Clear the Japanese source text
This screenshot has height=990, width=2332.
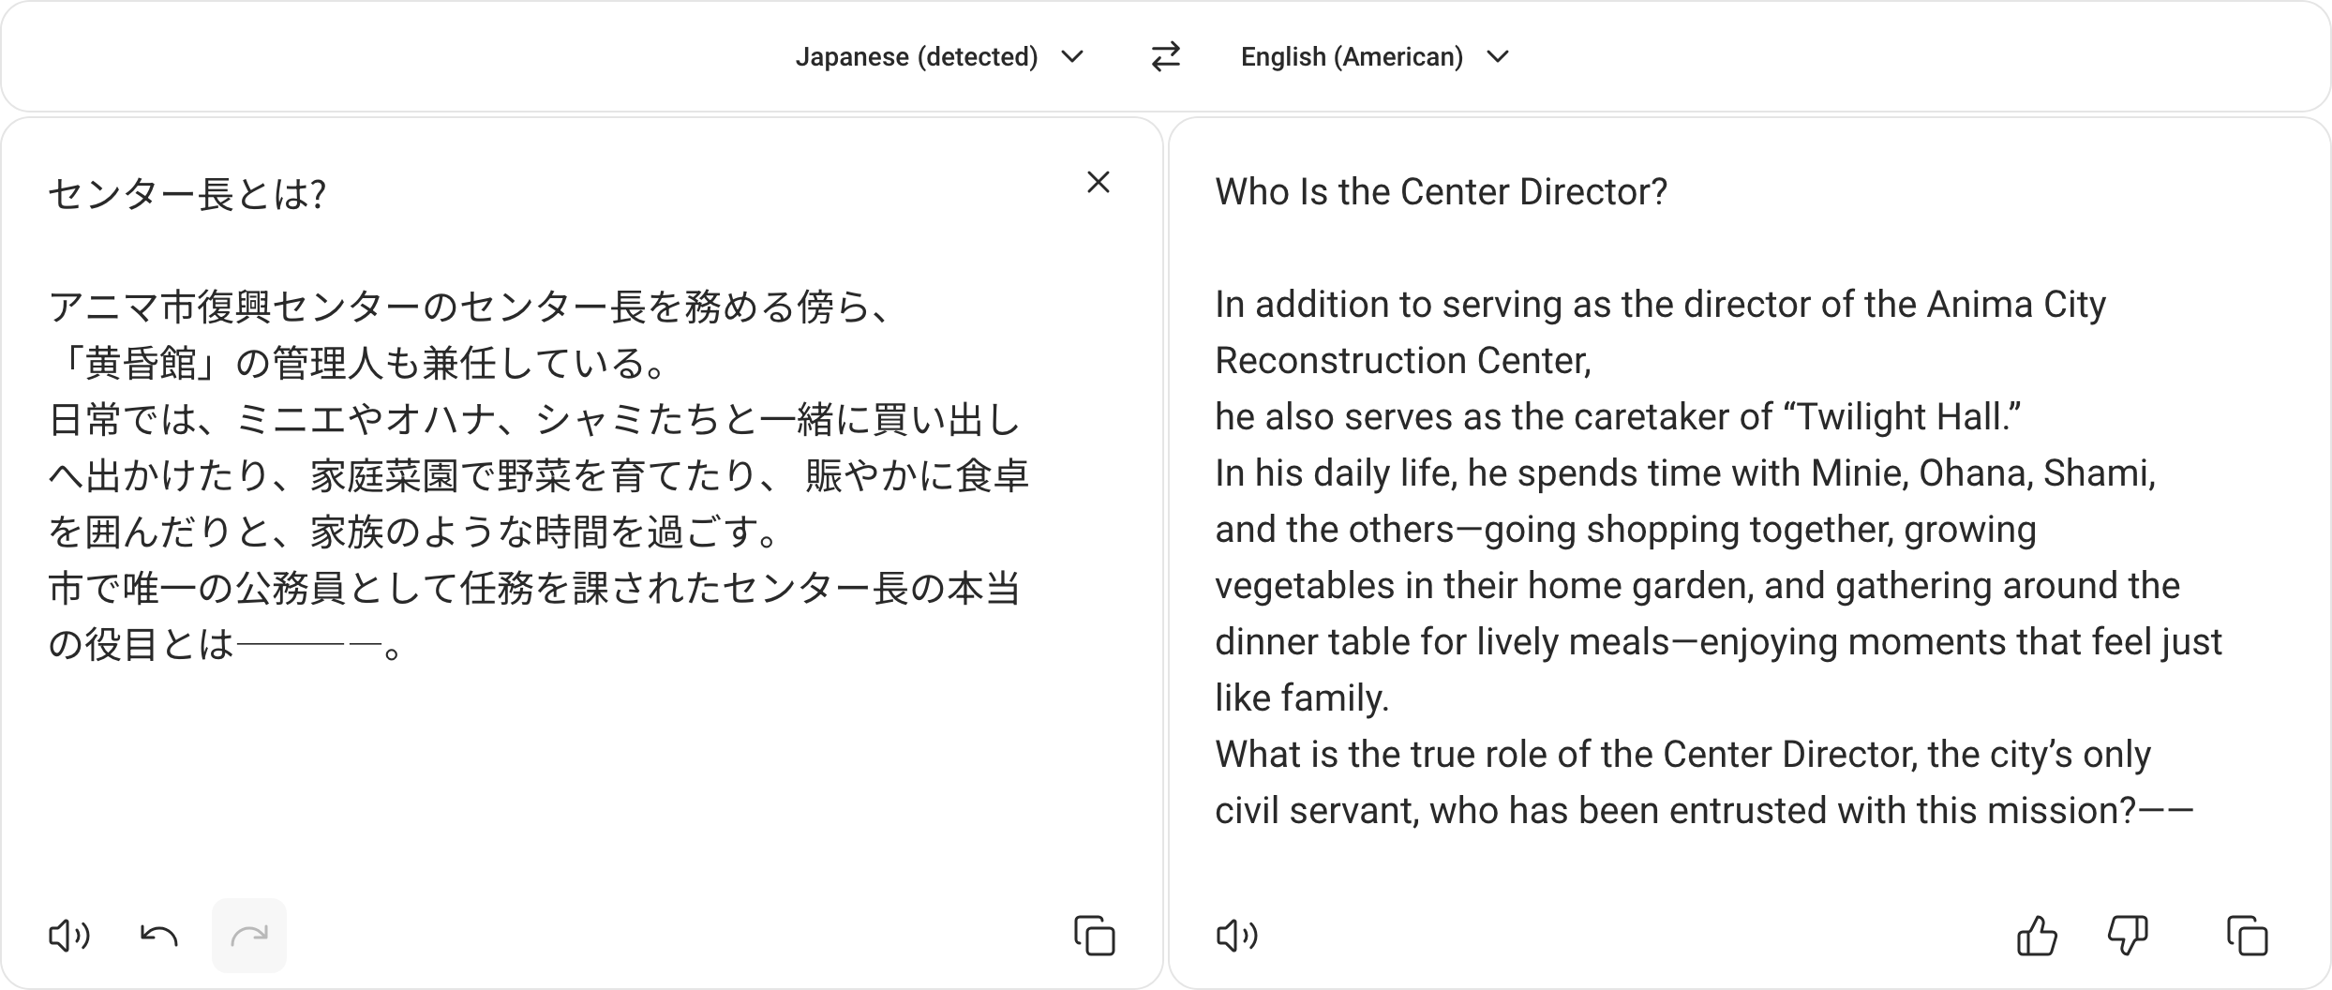pos(1099,182)
